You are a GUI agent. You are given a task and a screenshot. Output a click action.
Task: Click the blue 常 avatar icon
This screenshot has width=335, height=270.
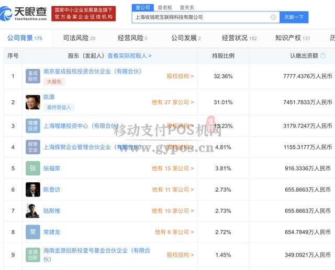(x=33, y=232)
